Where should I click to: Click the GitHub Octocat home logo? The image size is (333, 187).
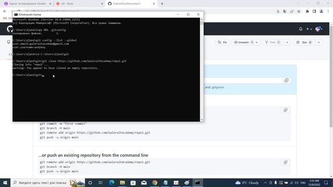pyautogui.click(x=9, y=29)
